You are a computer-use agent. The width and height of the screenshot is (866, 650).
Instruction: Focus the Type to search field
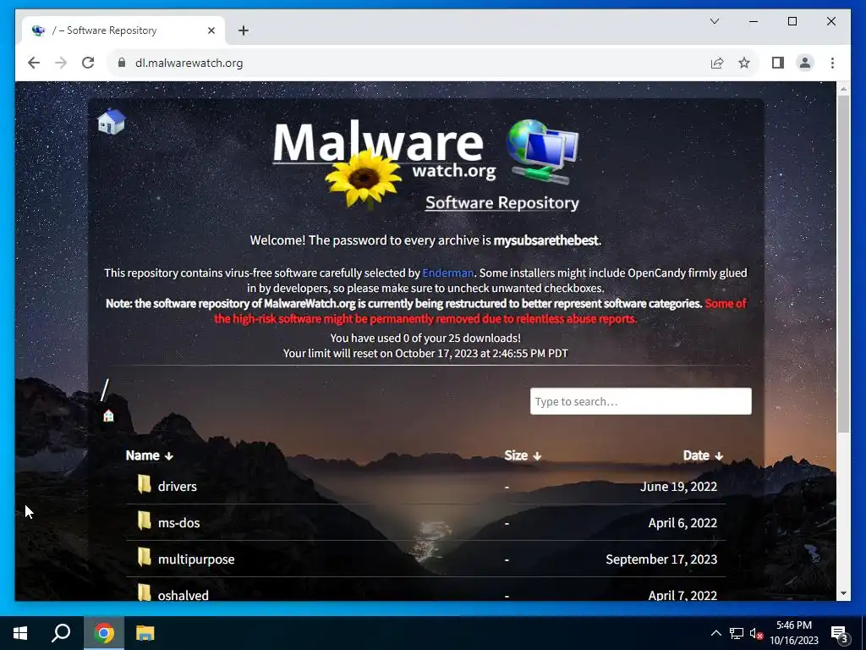coord(641,401)
